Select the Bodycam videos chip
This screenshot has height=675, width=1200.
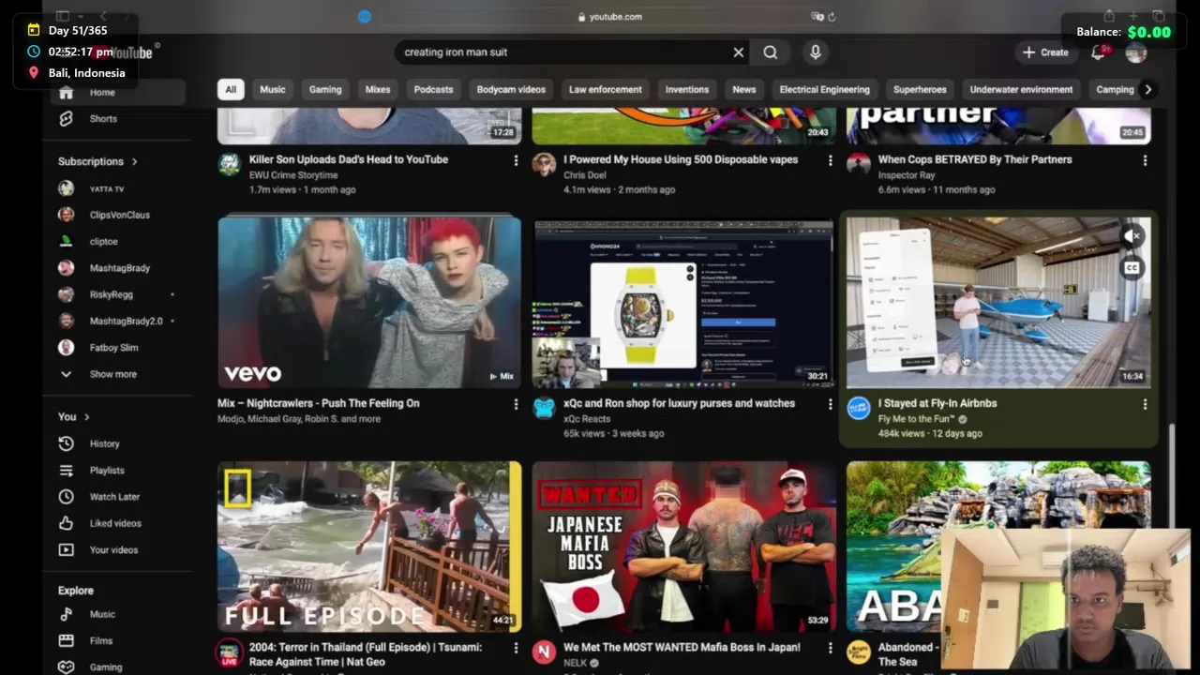(x=511, y=90)
